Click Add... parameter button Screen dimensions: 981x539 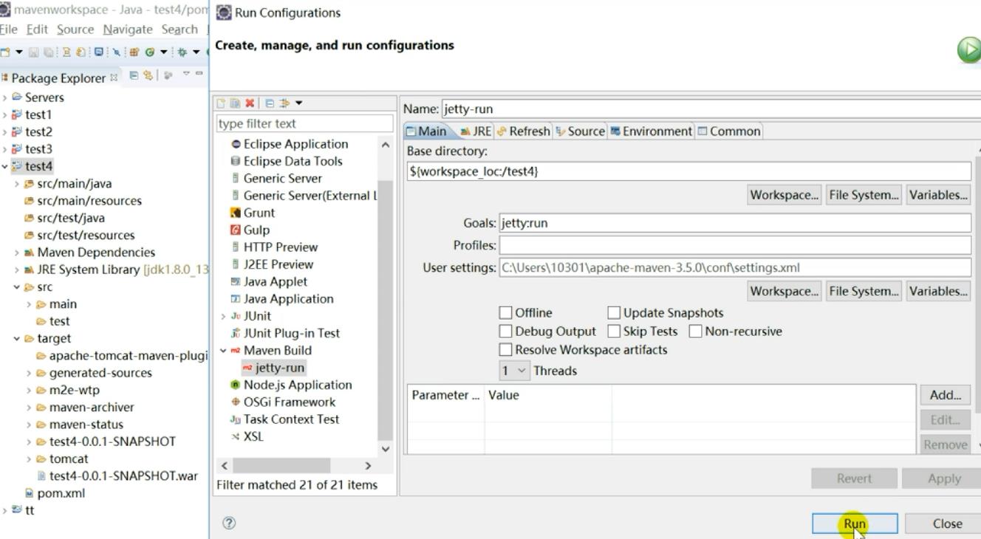click(945, 395)
